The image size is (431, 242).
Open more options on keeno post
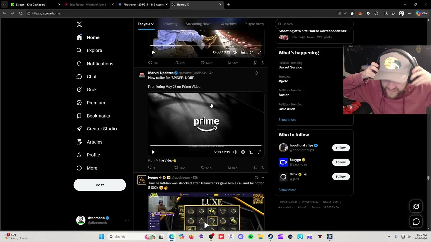[x=262, y=178]
